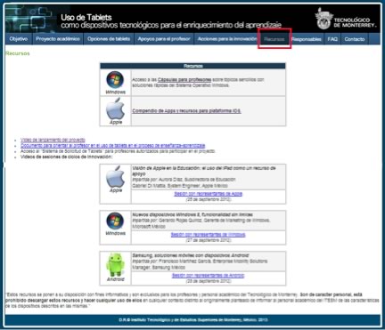Click the green Recursos page heading
Screen dimensions: 385x330
[18, 53]
